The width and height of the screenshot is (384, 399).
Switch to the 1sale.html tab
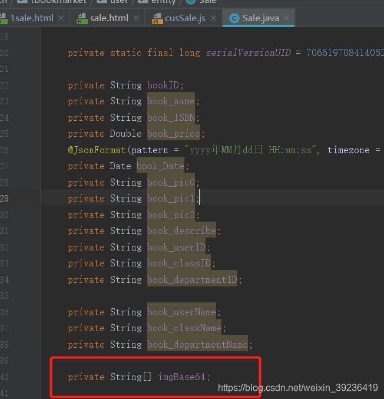coord(32,18)
